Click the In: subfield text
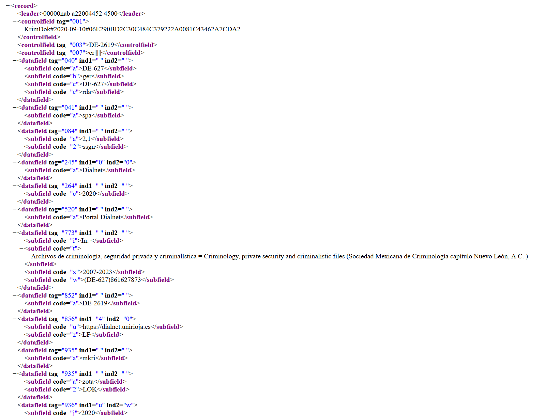Viewport: 546px width, 416px height. (x=85, y=241)
